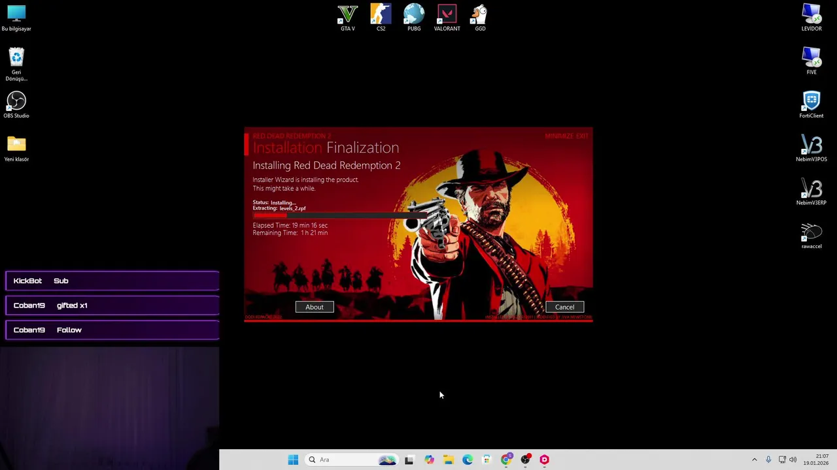Select the Geri Dönüşüm recycle bin icon
Viewport: 837px width, 470px height.
16,64
